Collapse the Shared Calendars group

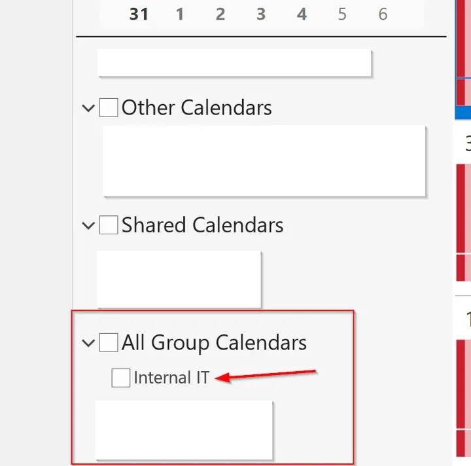pyautogui.click(x=88, y=225)
